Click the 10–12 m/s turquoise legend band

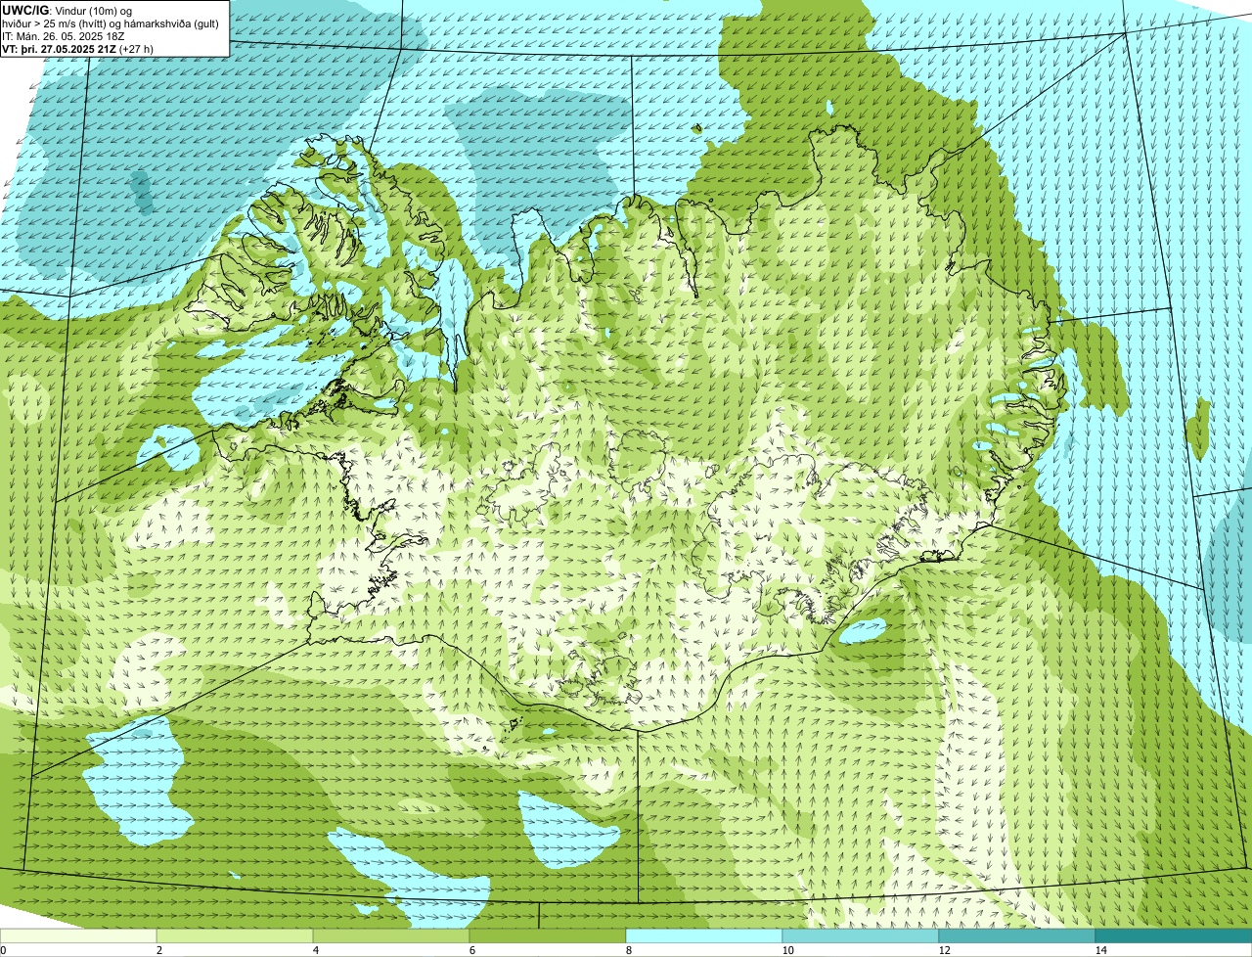click(x=861, y=935)
